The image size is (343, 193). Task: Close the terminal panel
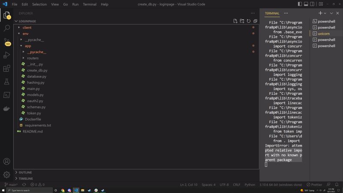pos(337,13)
